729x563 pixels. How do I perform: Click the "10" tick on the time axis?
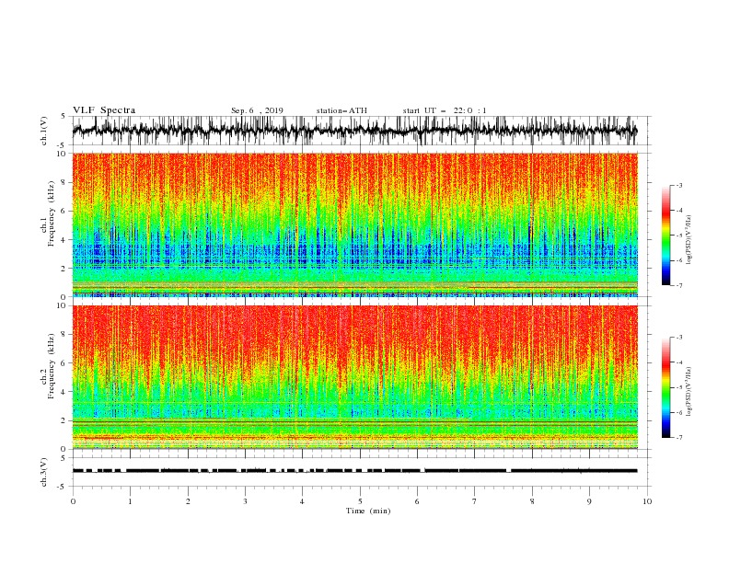point(647,501)
